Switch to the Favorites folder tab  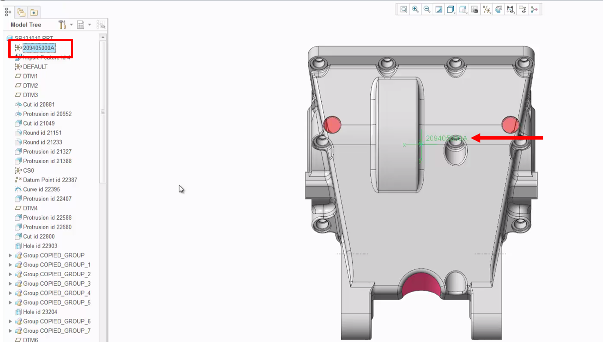pyautogui.click(x=34, y=12)
